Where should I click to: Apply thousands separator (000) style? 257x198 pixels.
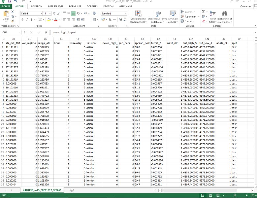click(114, 19)
